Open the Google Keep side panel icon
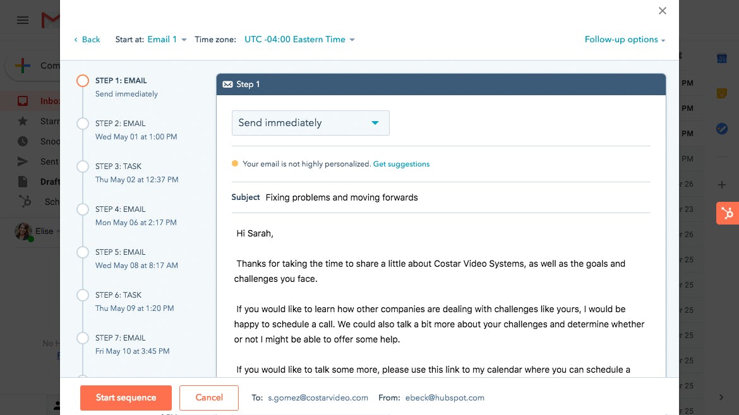Viewport: 739px width, 415px height. pyautogui.click(x=722, y=93)
